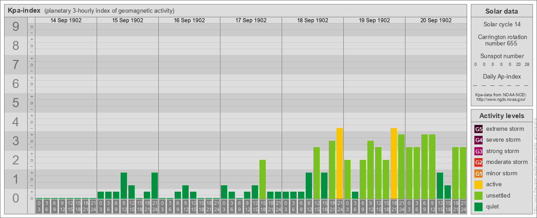Click the 15 Sep 21-24 dark green bar
Image resolution: width=537 pixels, height=218 pixels.
(x=155, y=185)
